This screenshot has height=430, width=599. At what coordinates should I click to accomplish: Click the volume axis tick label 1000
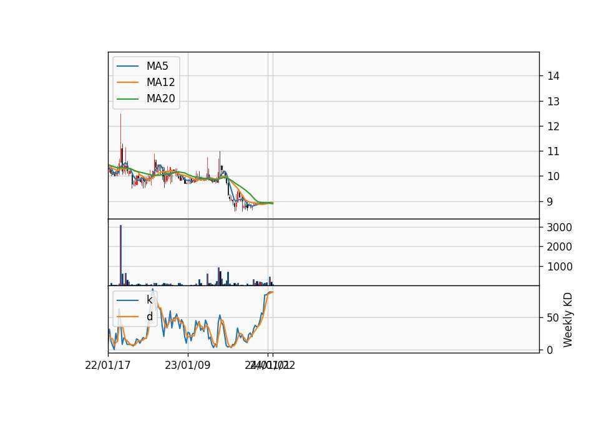pyautogui.click(x=559, y=267)
